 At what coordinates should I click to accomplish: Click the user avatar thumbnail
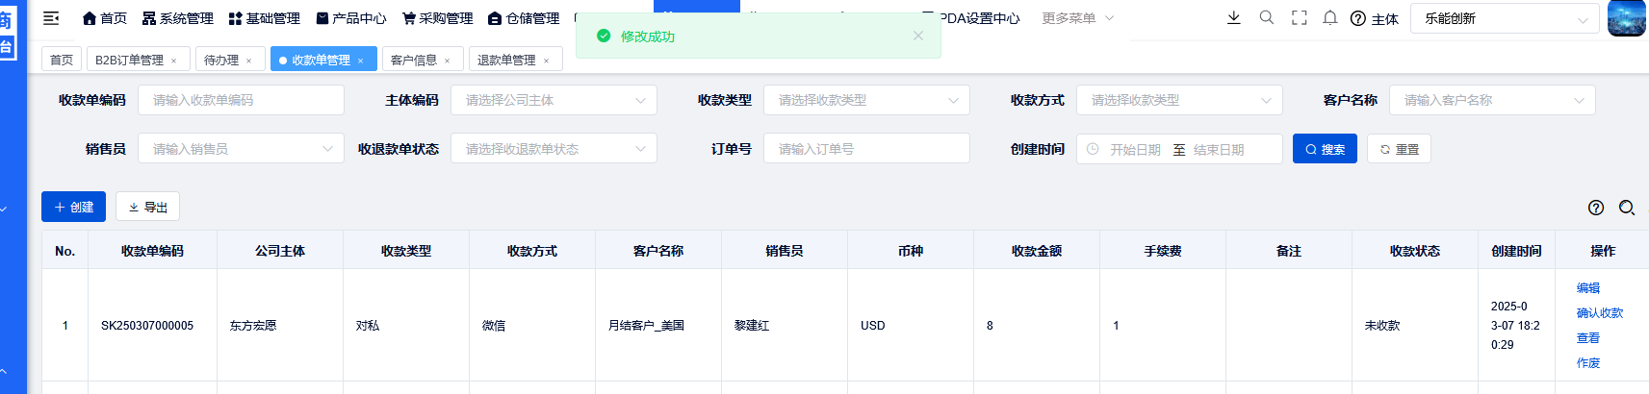pyautogui.click(x=1626, y=18)
